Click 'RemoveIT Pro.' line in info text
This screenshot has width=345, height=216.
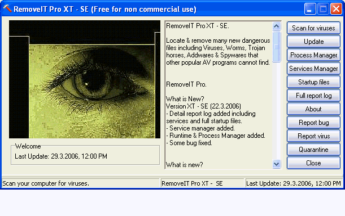186,84
